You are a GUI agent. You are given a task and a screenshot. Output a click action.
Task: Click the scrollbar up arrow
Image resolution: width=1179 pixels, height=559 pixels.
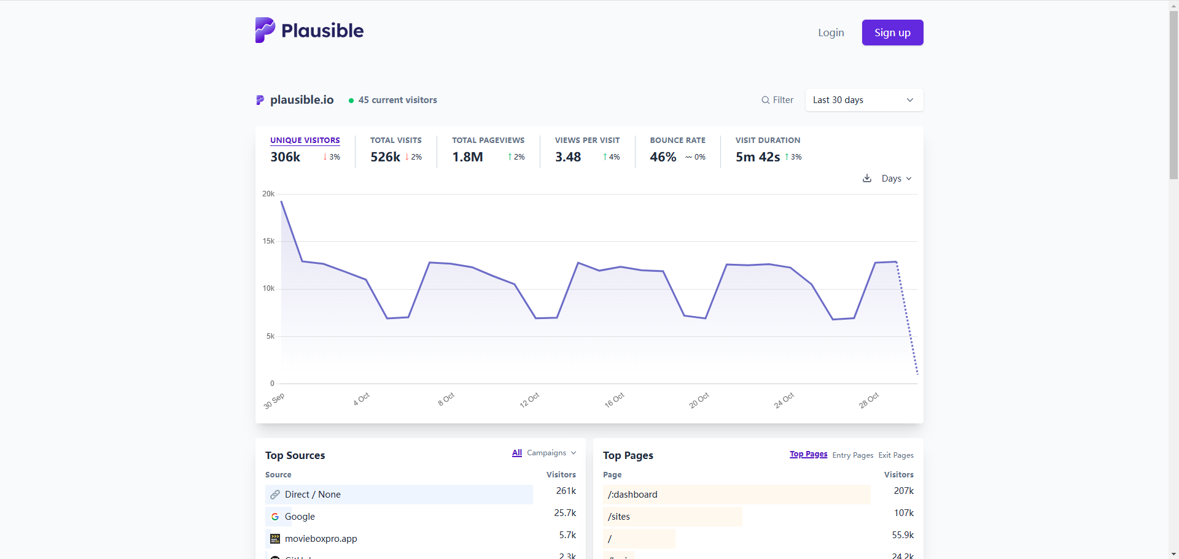(x=1173, y=5)
